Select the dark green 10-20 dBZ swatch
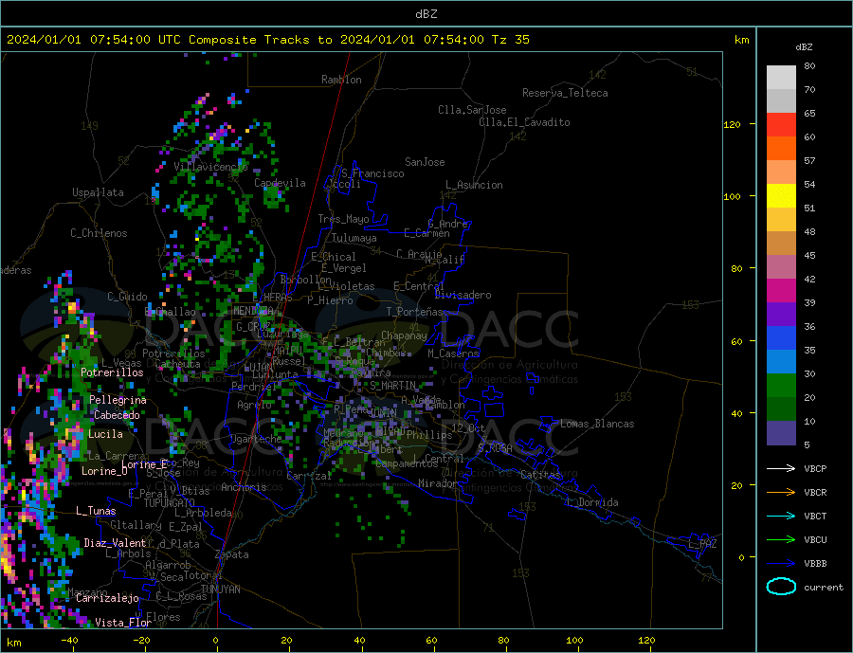The height and width of the screenshot is (653, 853). (x=781, y=408)
